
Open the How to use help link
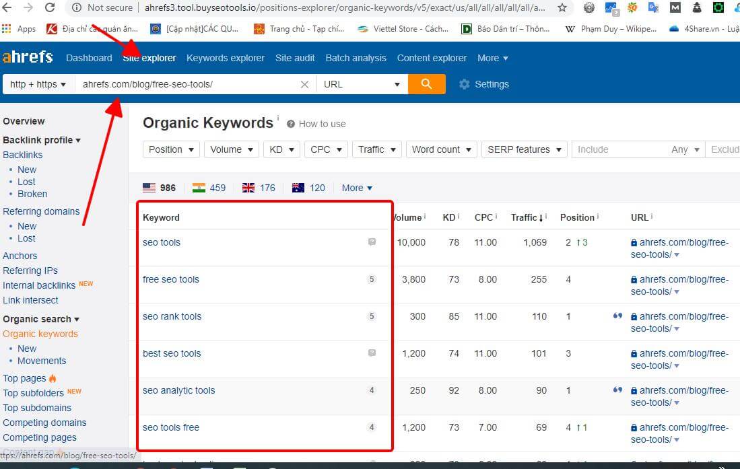[316, 124]
